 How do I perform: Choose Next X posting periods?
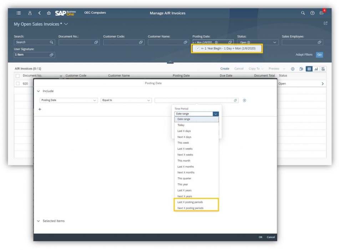[x=197, y=208]
